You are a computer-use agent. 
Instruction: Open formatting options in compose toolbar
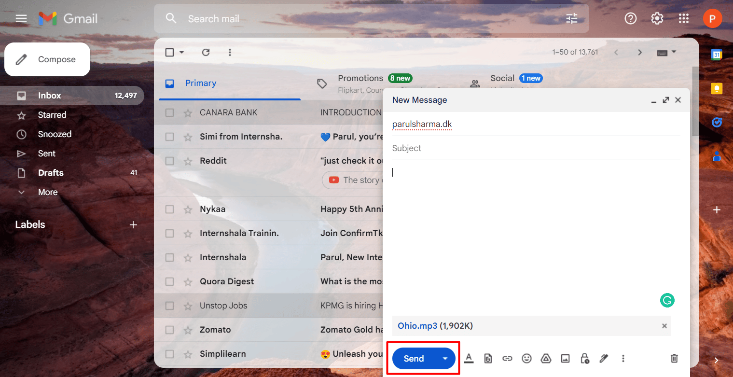(469, 358)
